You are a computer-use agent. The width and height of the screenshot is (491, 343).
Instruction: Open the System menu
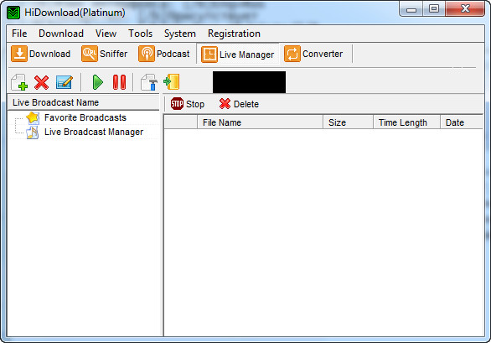pyautogui.click(x=180, y=34)
